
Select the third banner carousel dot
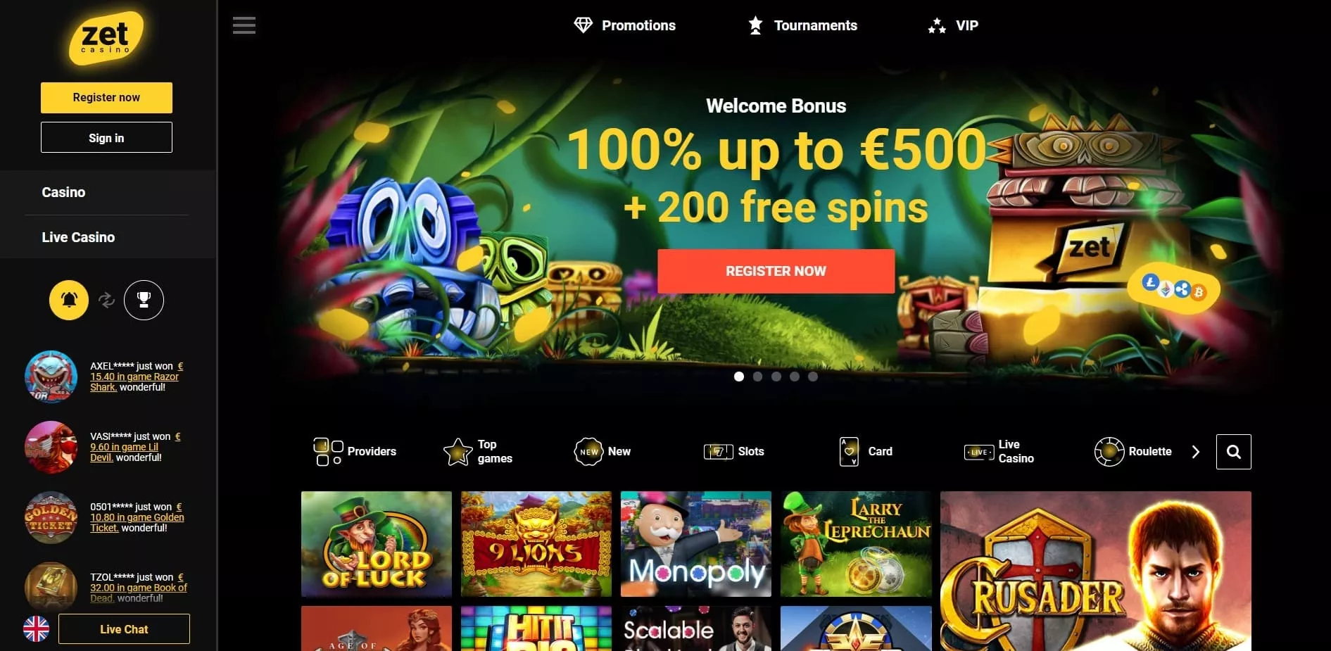[776, 377]
